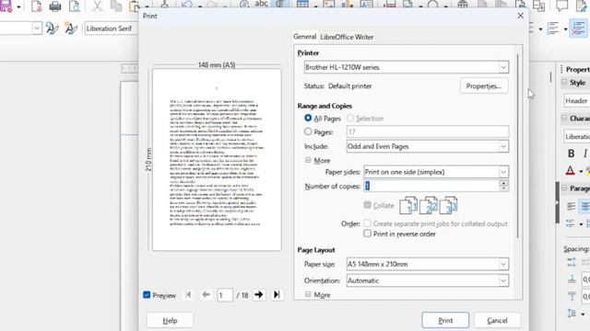
Task: Open the Paper size dropdown
Action: coord(428,264)
